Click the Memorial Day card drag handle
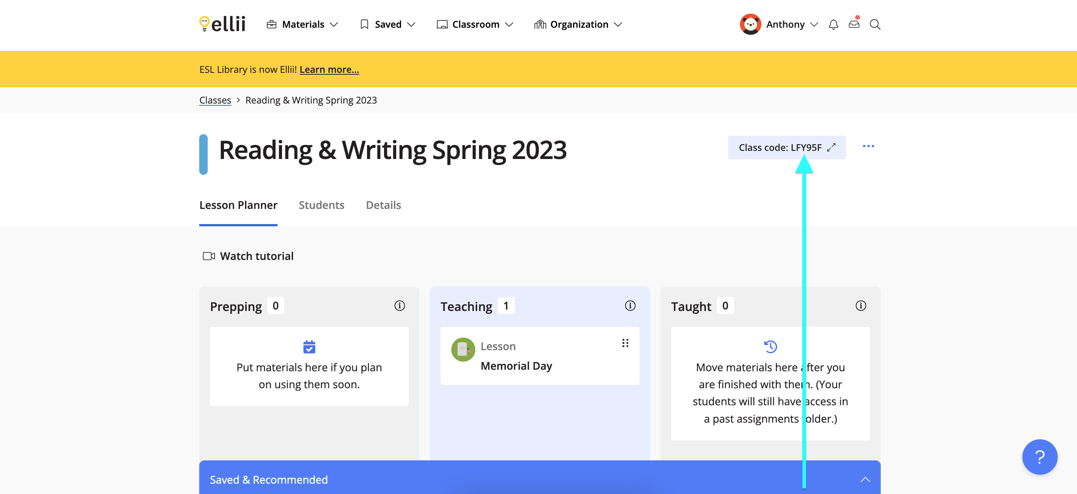 [625, 343]
